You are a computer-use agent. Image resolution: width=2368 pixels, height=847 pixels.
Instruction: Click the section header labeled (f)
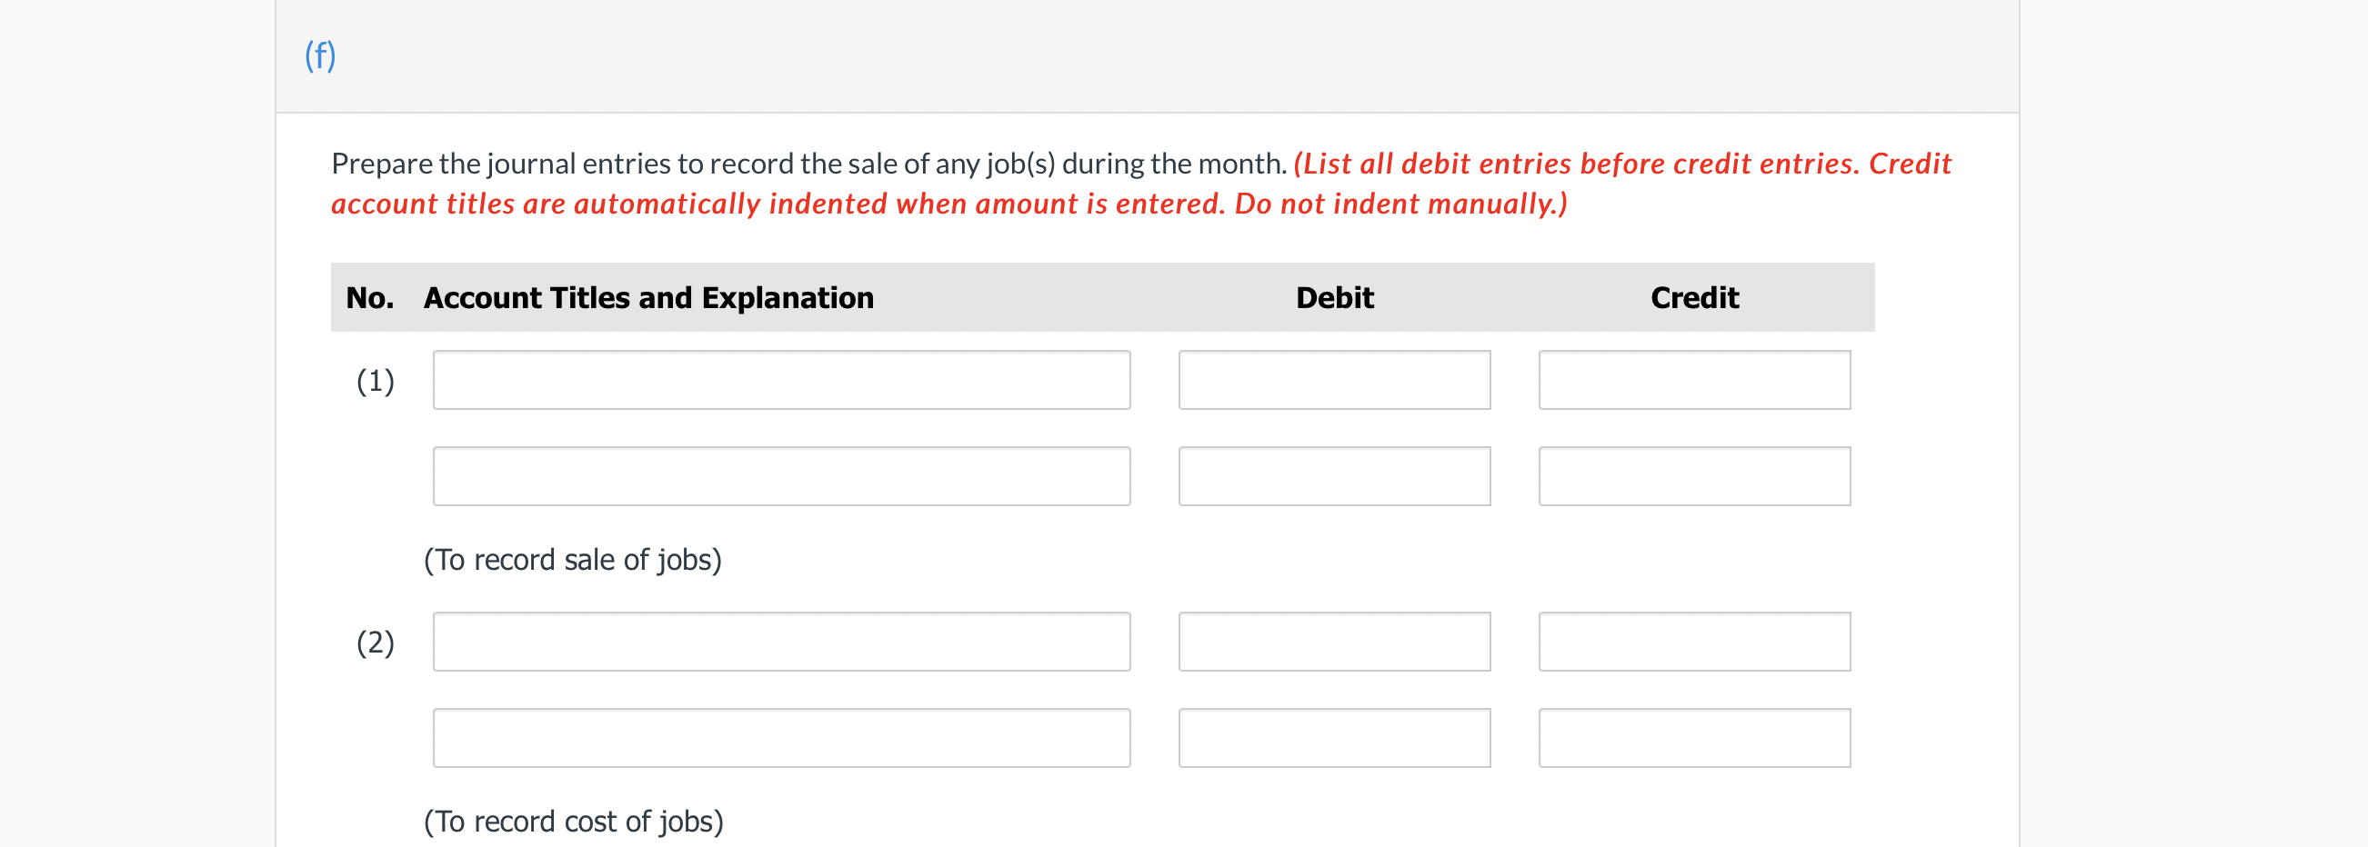tap(319, 54)
